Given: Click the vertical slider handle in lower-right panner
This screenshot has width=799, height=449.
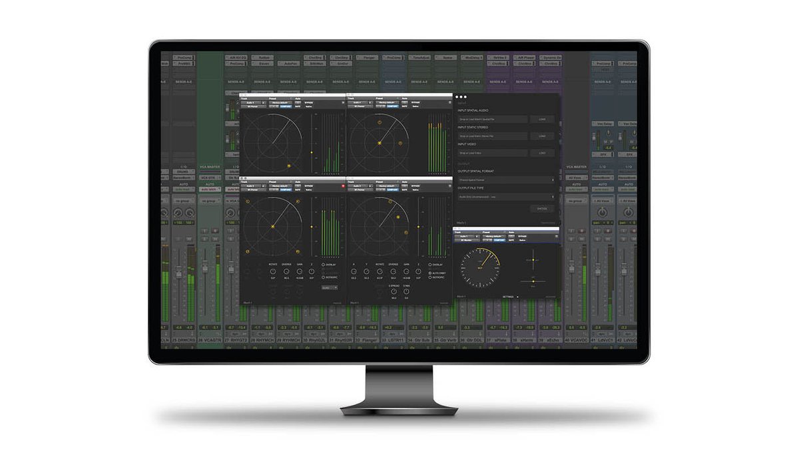Looking at the screenshot, I should (x=418, y=227).
